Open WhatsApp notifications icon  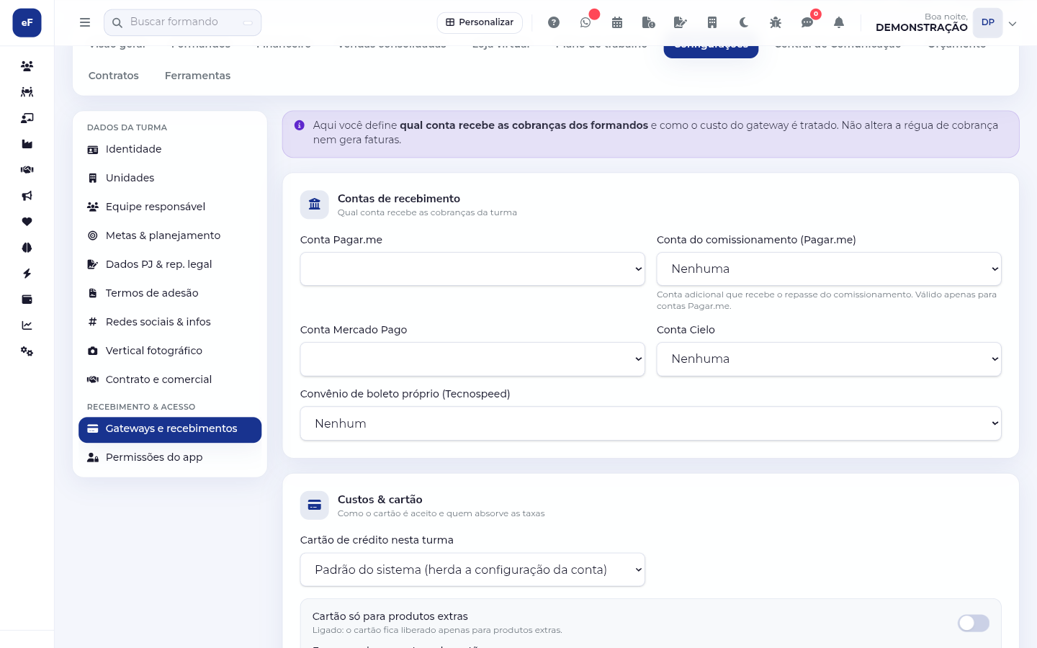(585, 22)
